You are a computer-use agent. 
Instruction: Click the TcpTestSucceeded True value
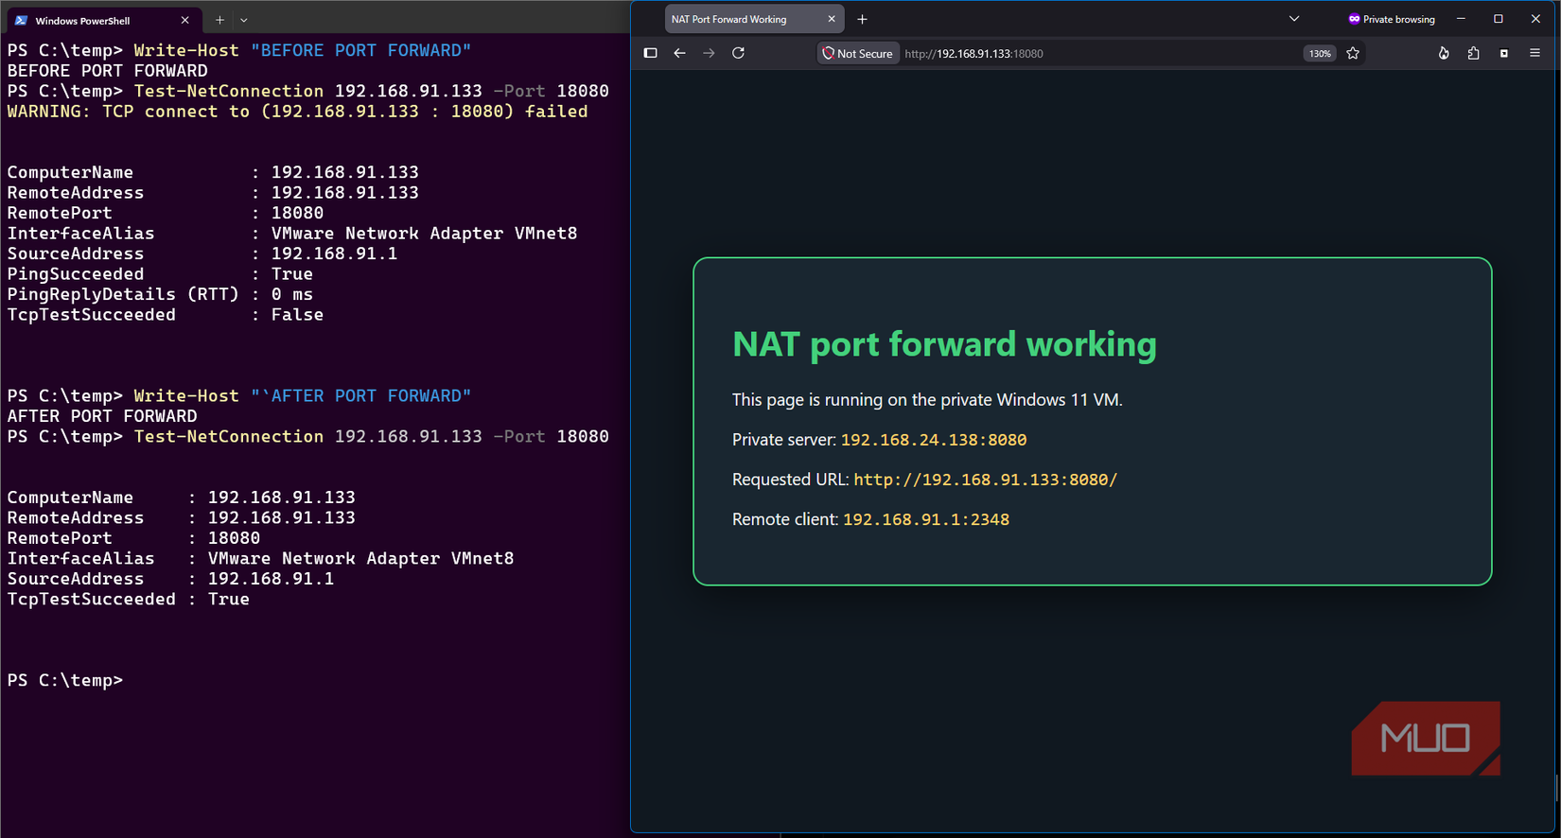click(229, 600)
